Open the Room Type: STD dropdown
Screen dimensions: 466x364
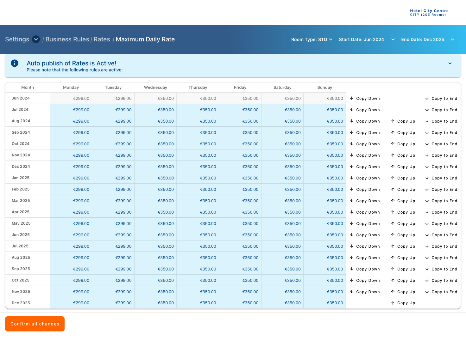pos(312,39)
